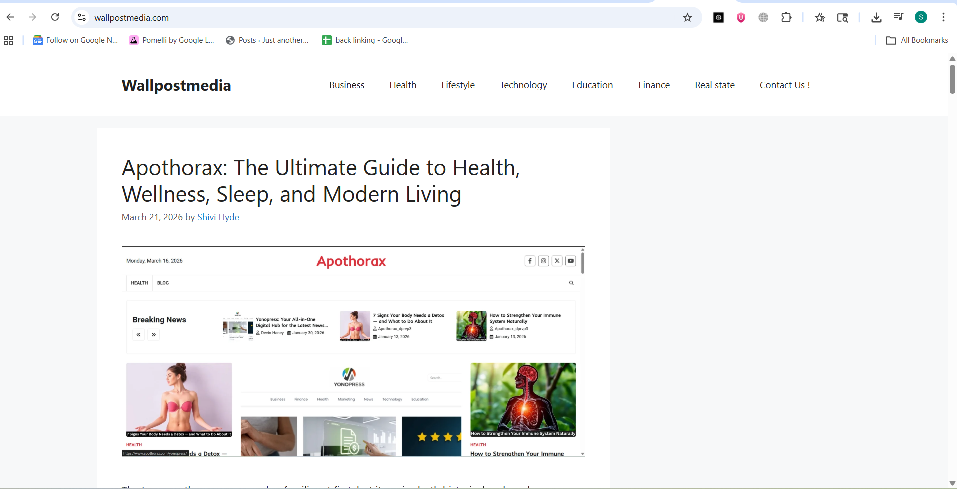
Task: Open site information next to the URL
Action: [x=81, y=17]
